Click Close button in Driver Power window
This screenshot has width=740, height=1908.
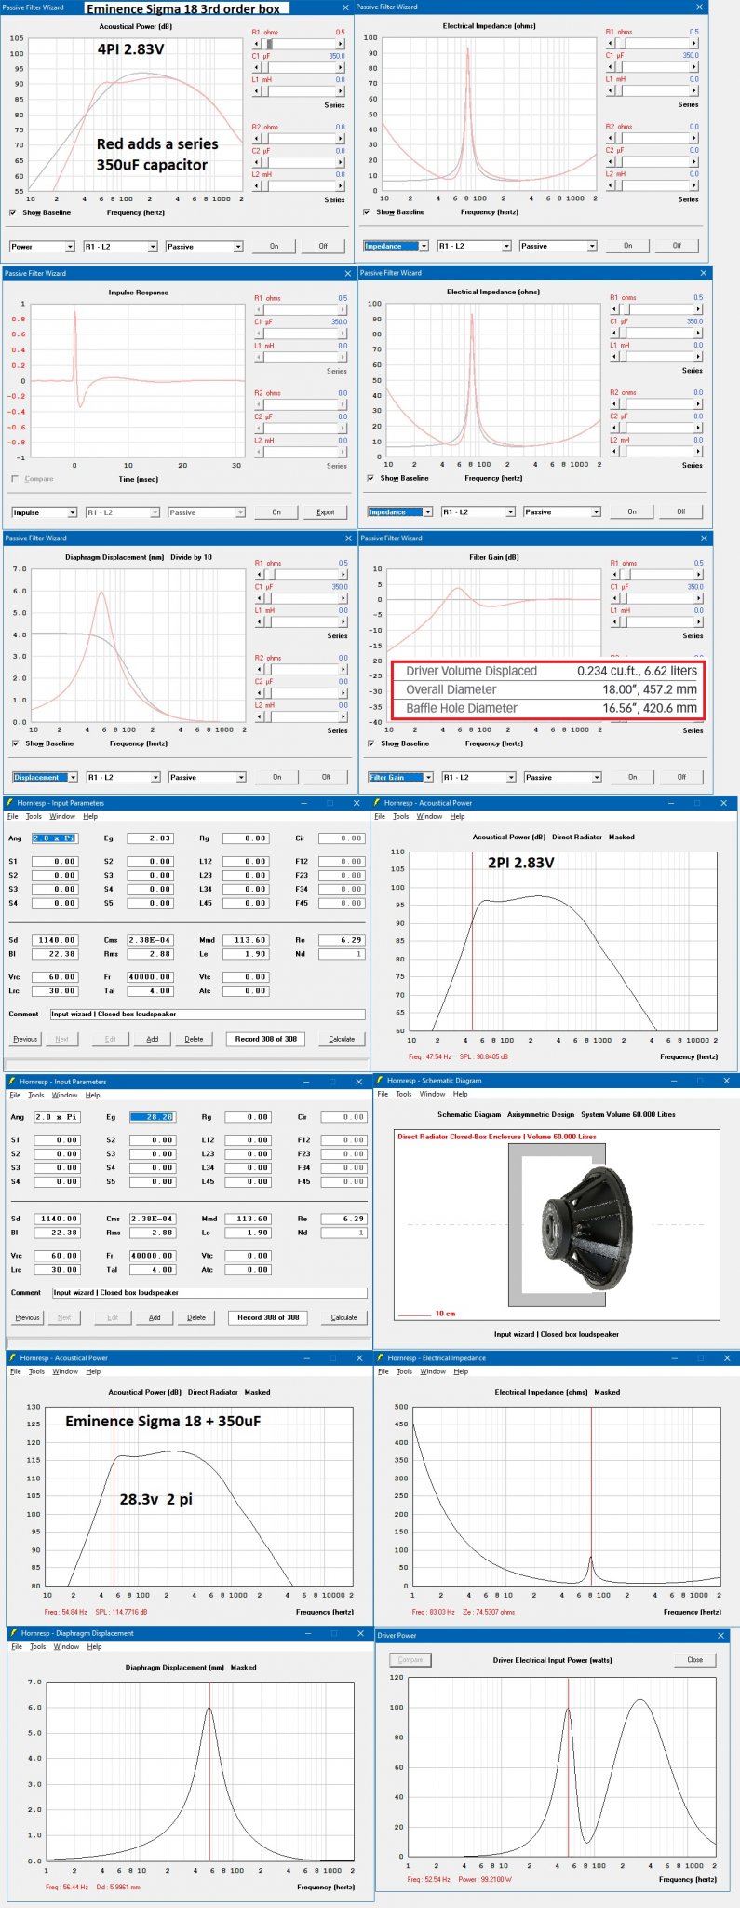[695, 1659]
